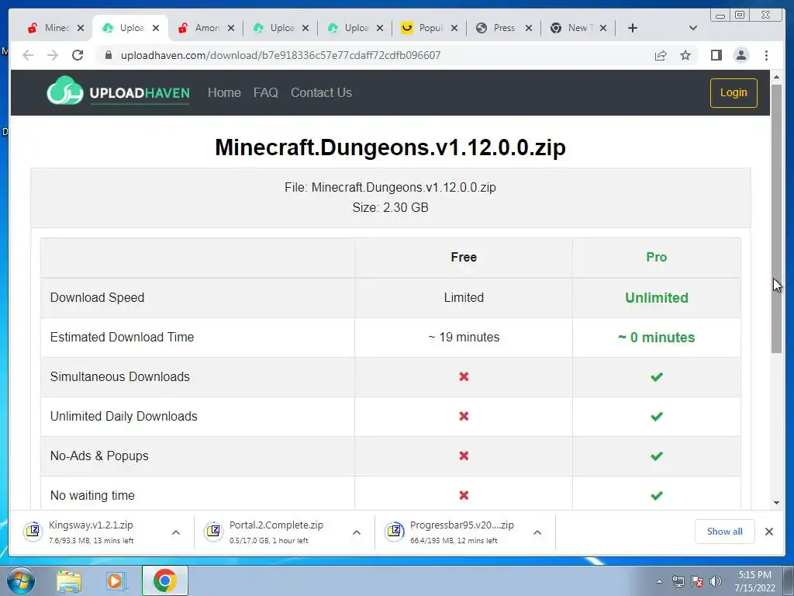Click the Unlimited download speed text
Viewport: 794px width, 596px height.
click(656, 297)
